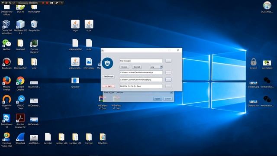Select the UnknownRAT folder
This screenshot has width=277, height=156.
(x=20, y=63)
